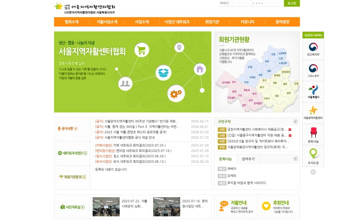354x221 pixels.
Task: Open 고용노동부 quick menu icon
Action: 313,71
